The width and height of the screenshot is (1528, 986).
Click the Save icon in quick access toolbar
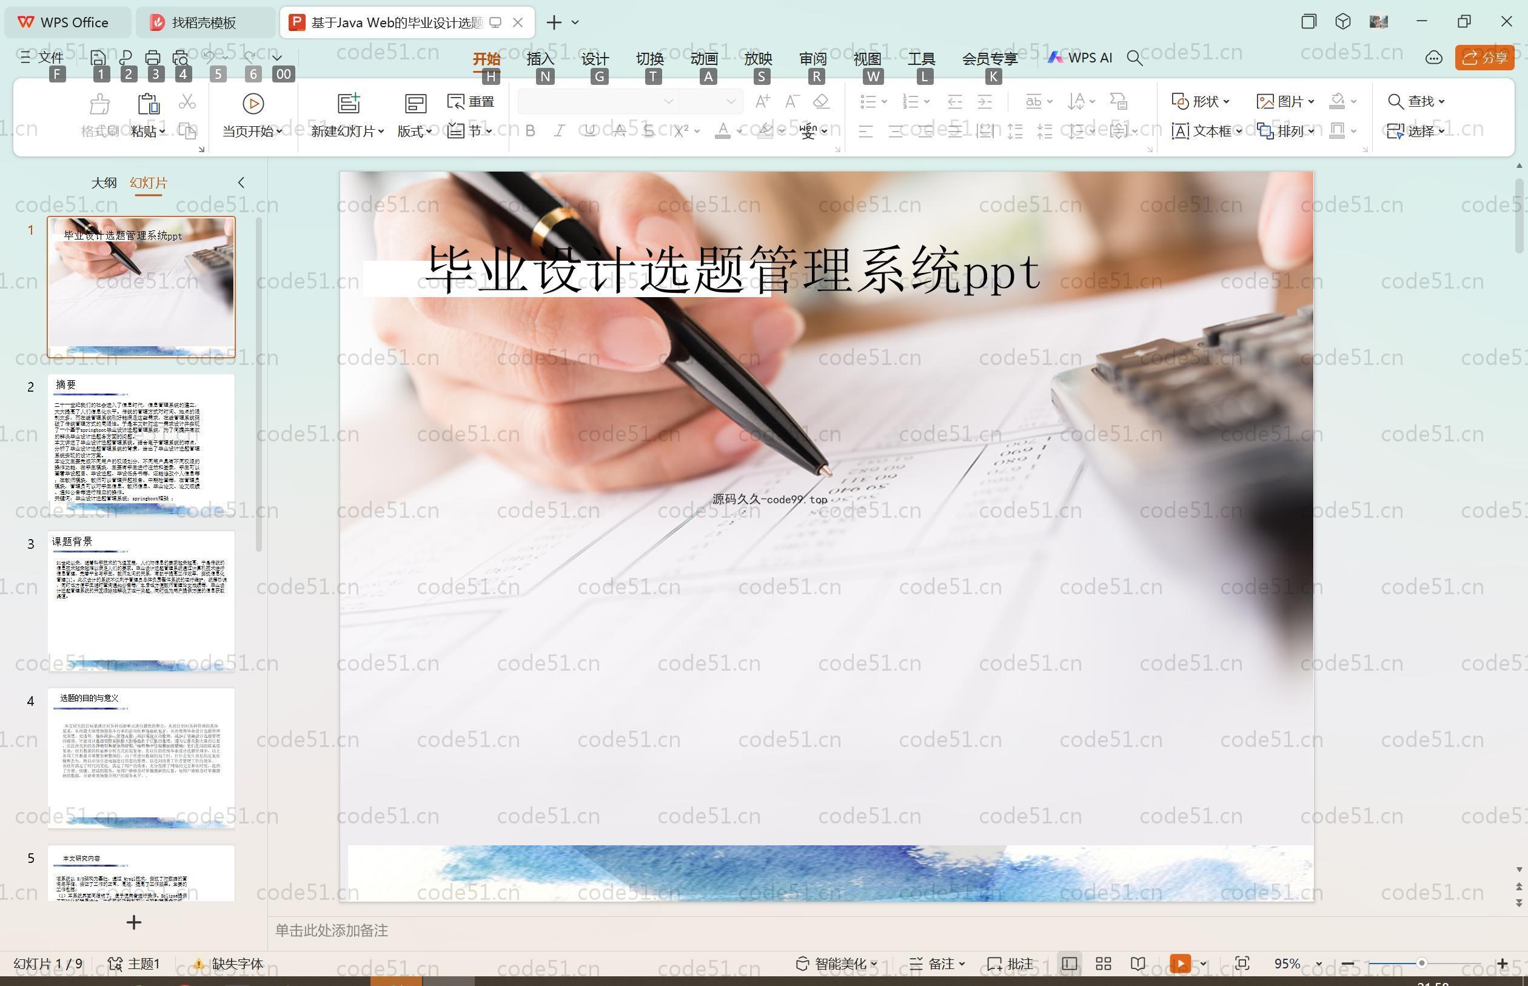tap(98, 58)
